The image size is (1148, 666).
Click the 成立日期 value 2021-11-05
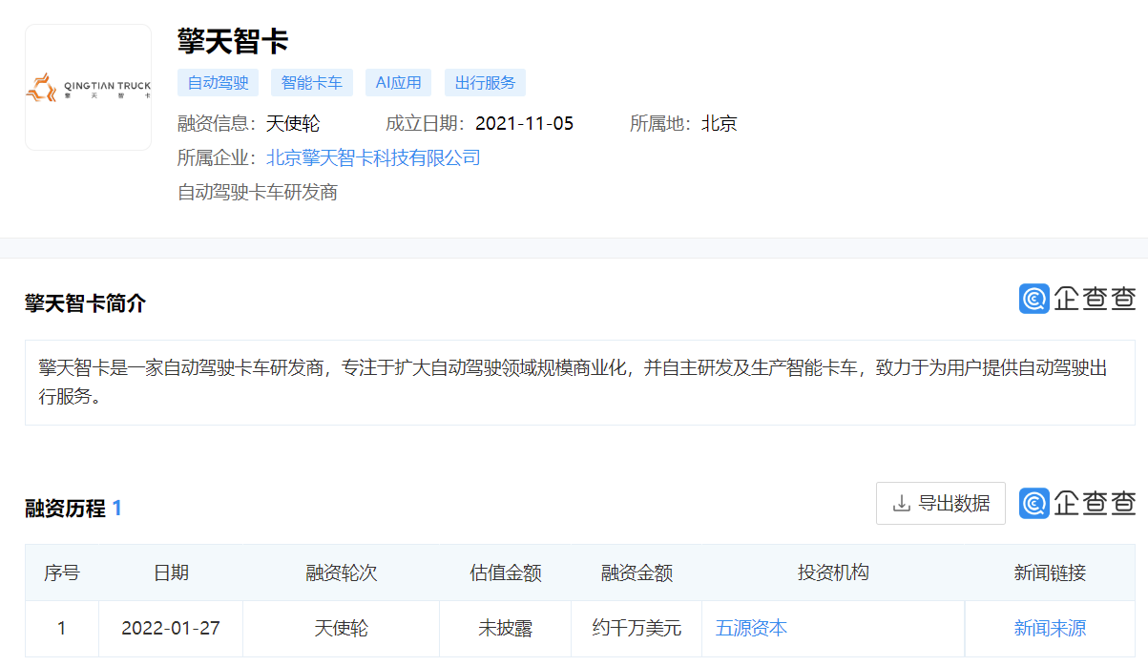coord(524,123)
